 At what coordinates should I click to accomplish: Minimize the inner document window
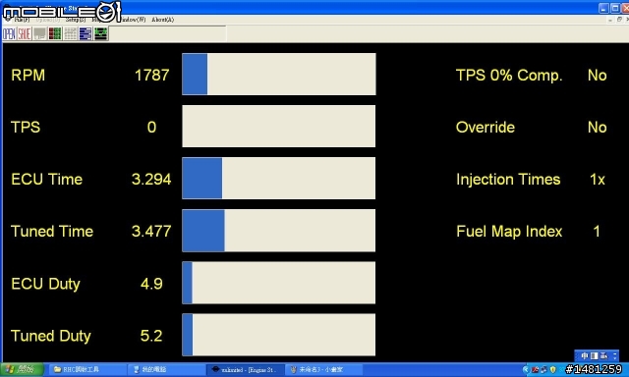click(x=610, y=20)
